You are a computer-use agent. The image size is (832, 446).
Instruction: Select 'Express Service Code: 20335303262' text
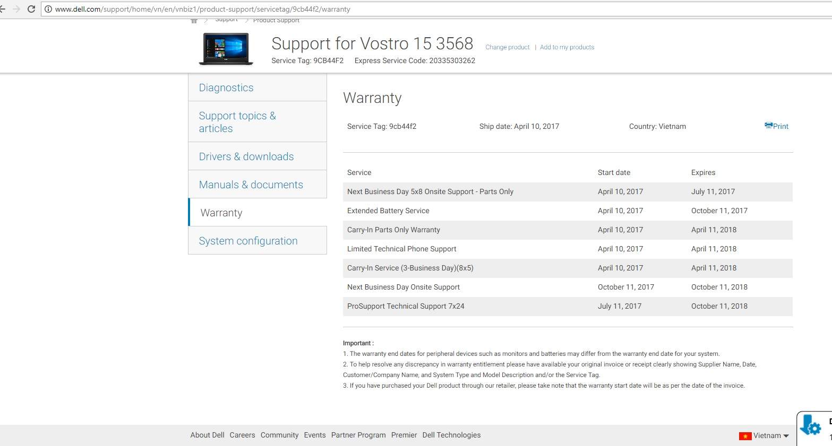click(x=415, y=60)
